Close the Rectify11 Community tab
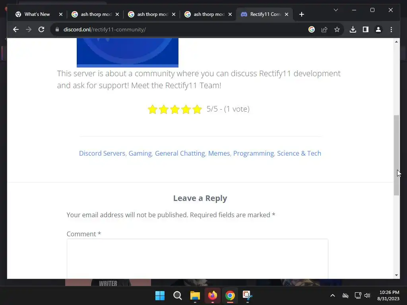The width and height of the screenshot is (407, 305). click(287, 14)
